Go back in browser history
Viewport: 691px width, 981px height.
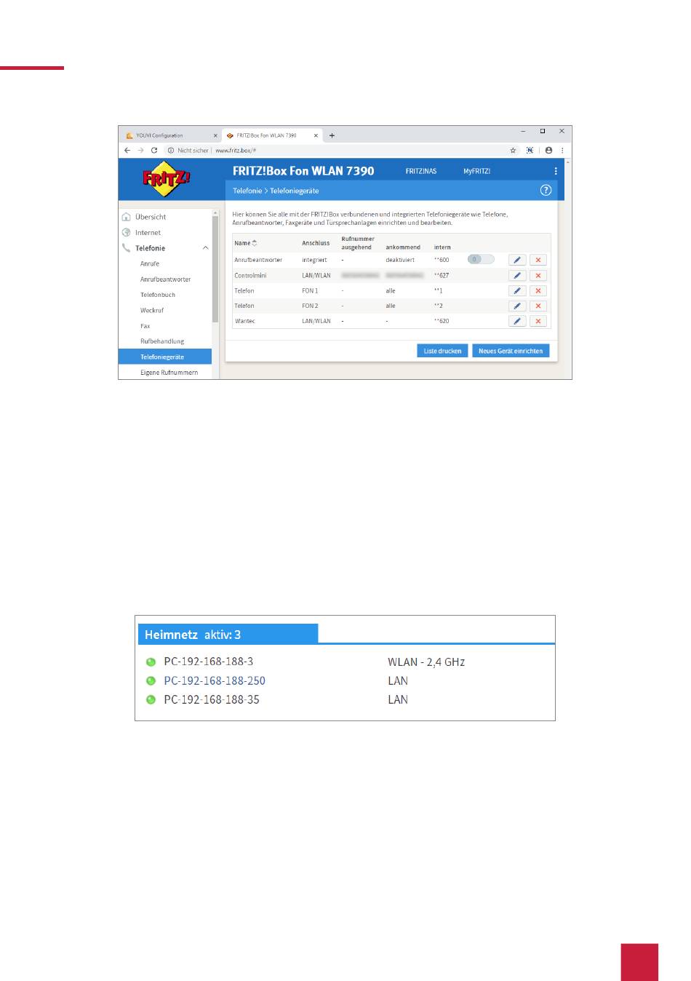[127, 151]
